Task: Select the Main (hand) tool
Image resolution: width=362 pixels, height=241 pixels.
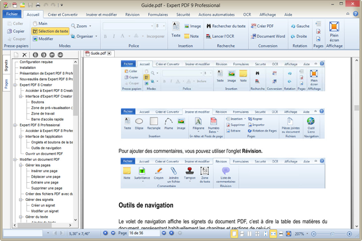Action: point(40,24)
